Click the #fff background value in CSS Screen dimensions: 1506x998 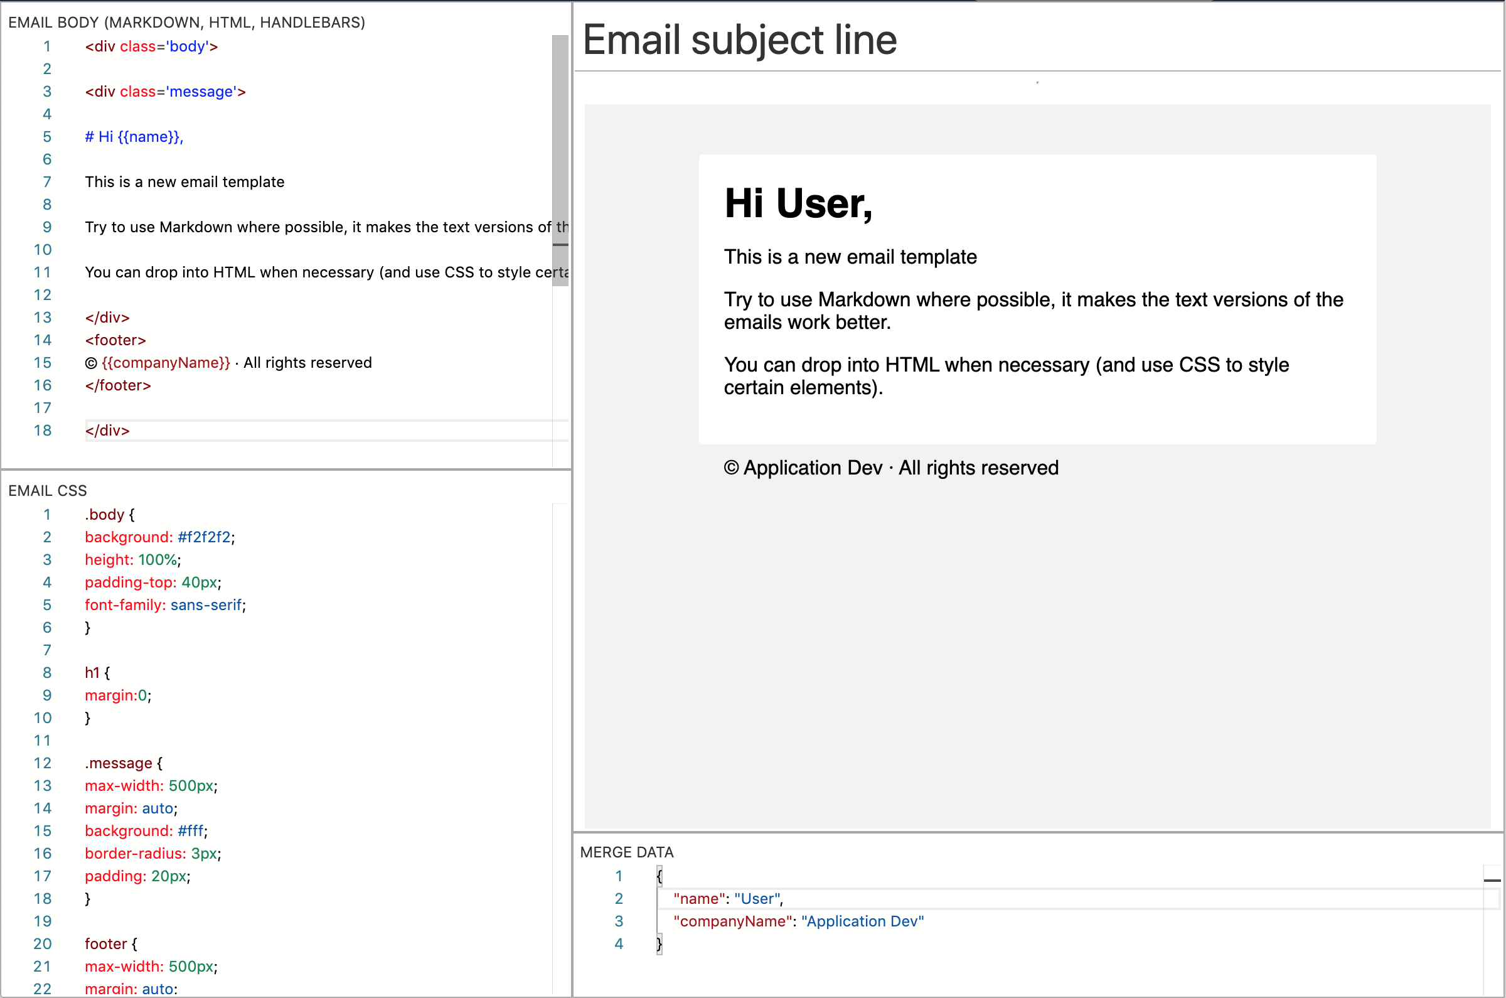(191, 831)
